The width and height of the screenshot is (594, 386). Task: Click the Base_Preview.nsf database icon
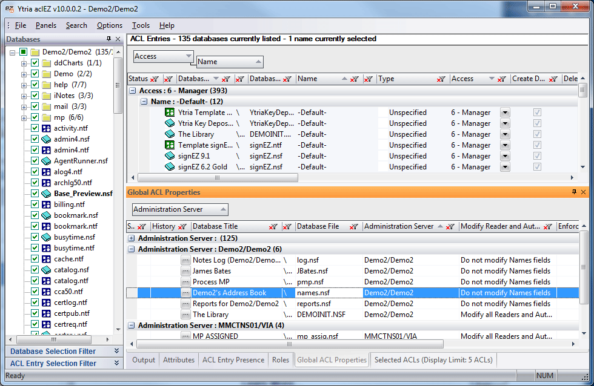click(x=46, y=194)
